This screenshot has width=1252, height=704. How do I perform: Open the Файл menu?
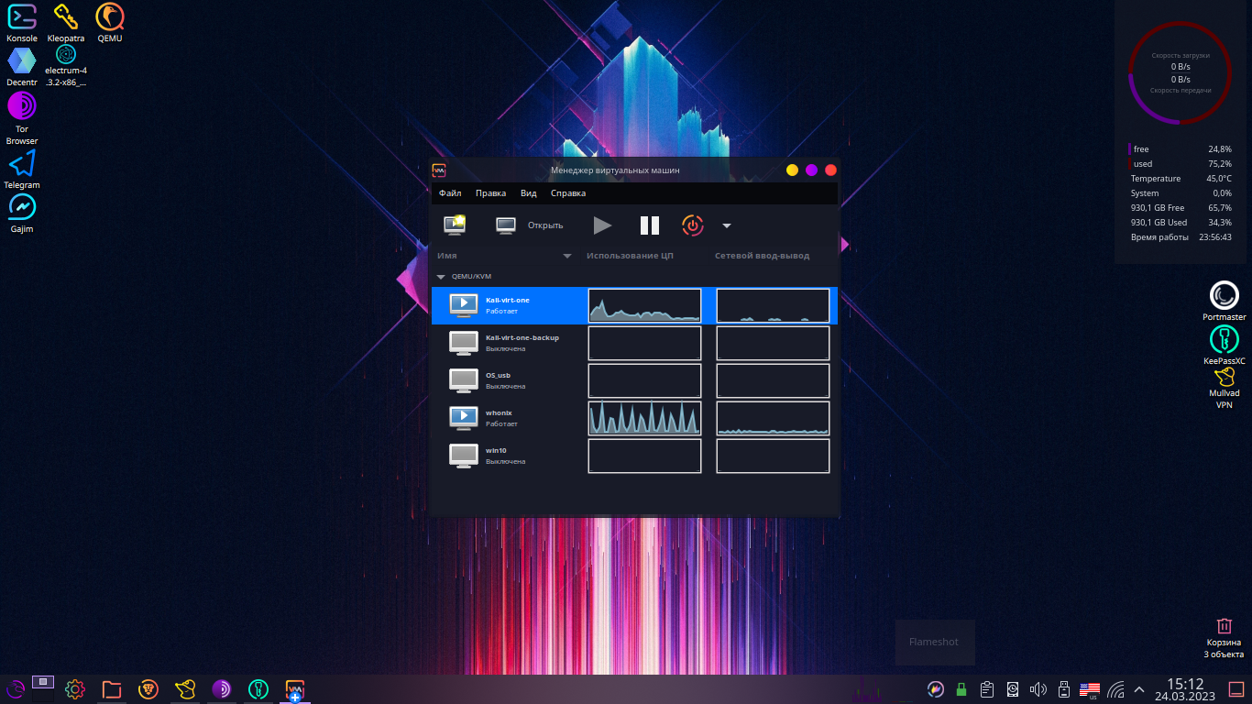pyautogui.click(x=450, y=193)
